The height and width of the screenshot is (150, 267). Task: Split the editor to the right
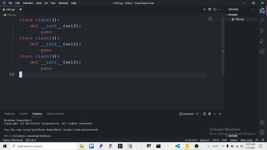(215, 9)
